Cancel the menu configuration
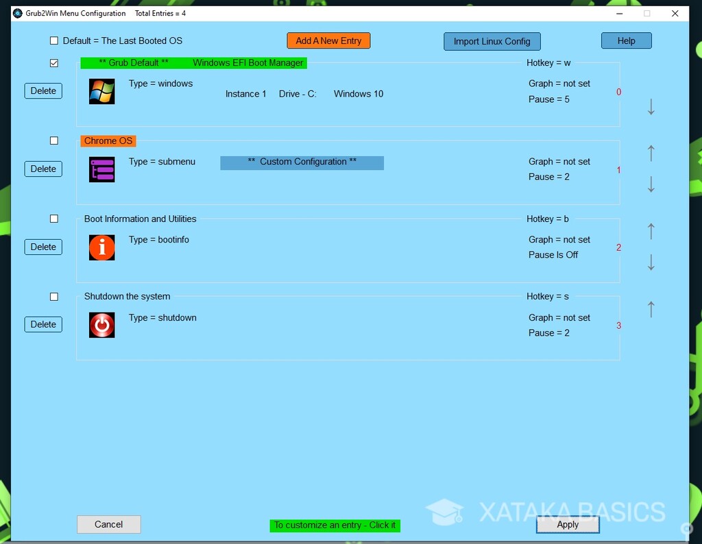702x544 pixels. [x=108, y=525]
